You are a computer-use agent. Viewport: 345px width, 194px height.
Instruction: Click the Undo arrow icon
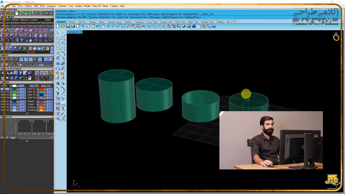click(98, 26)
